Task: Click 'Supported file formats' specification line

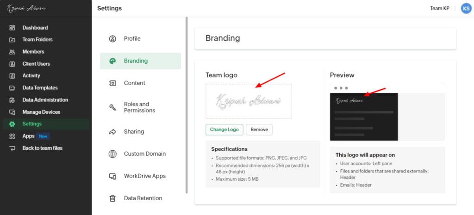Action: pyautogui.click(x=261, y=158)
